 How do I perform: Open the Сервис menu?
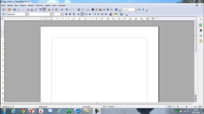click(x=48, y=5)
